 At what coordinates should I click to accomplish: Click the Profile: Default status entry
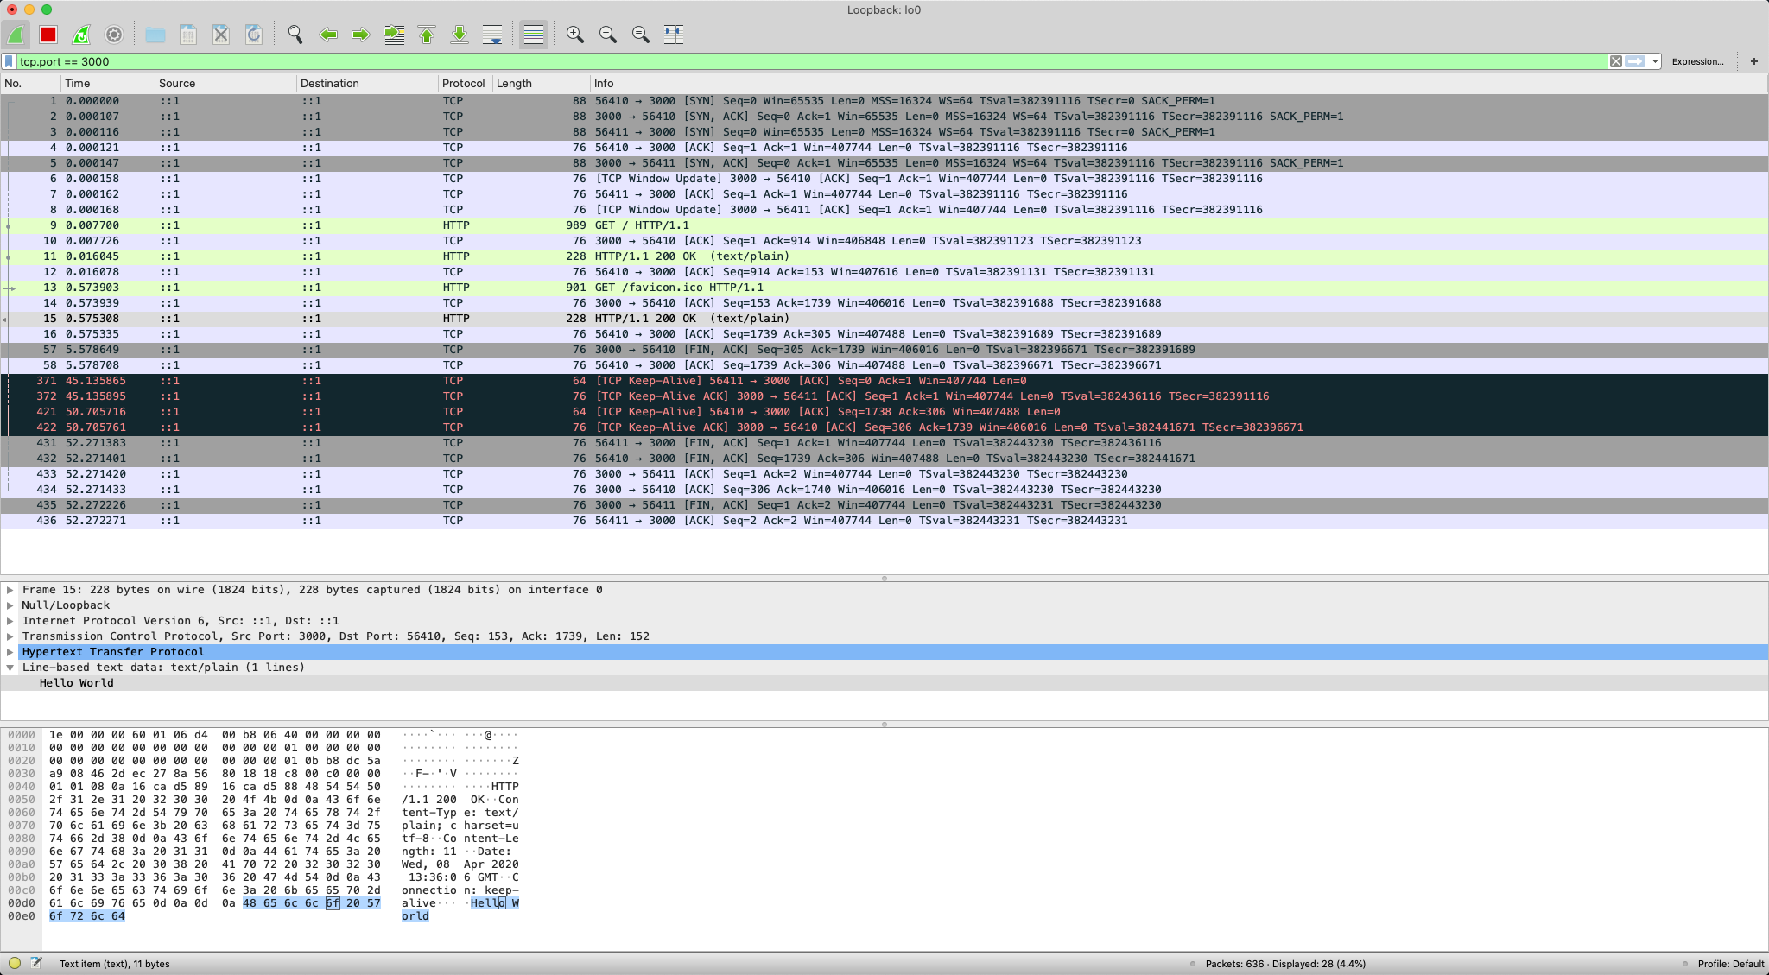pyautogui.click(x=1730, y=964)
